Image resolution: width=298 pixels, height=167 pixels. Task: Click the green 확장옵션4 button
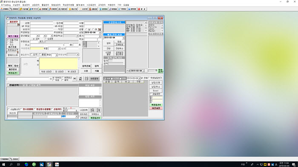tap(156, 105)
